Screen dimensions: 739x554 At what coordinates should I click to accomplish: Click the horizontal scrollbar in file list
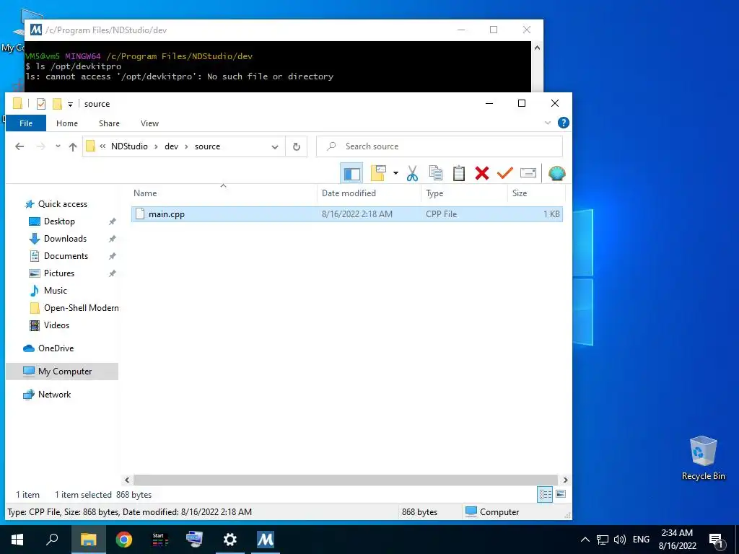(x=346, y=480)
